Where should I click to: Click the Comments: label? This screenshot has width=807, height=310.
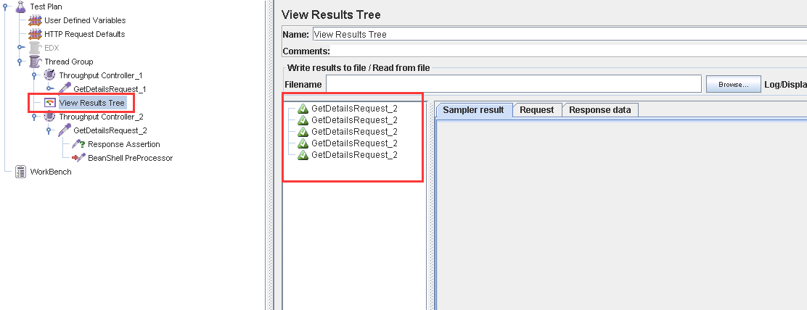tap(306, 51)
